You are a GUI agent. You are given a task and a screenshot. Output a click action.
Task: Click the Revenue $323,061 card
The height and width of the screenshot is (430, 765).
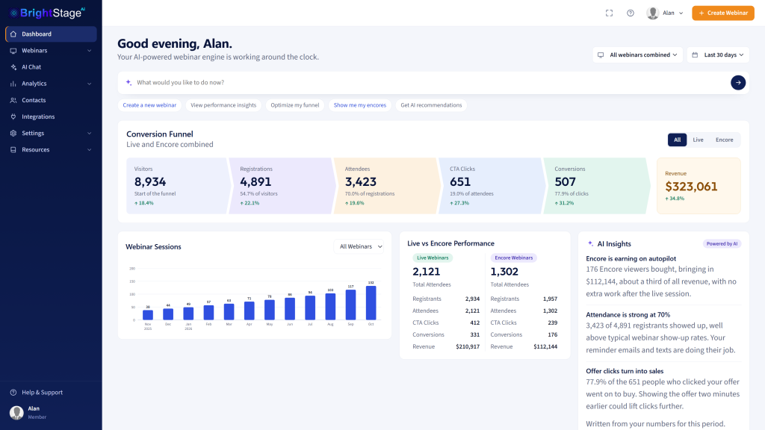click(x=699, y=186)
